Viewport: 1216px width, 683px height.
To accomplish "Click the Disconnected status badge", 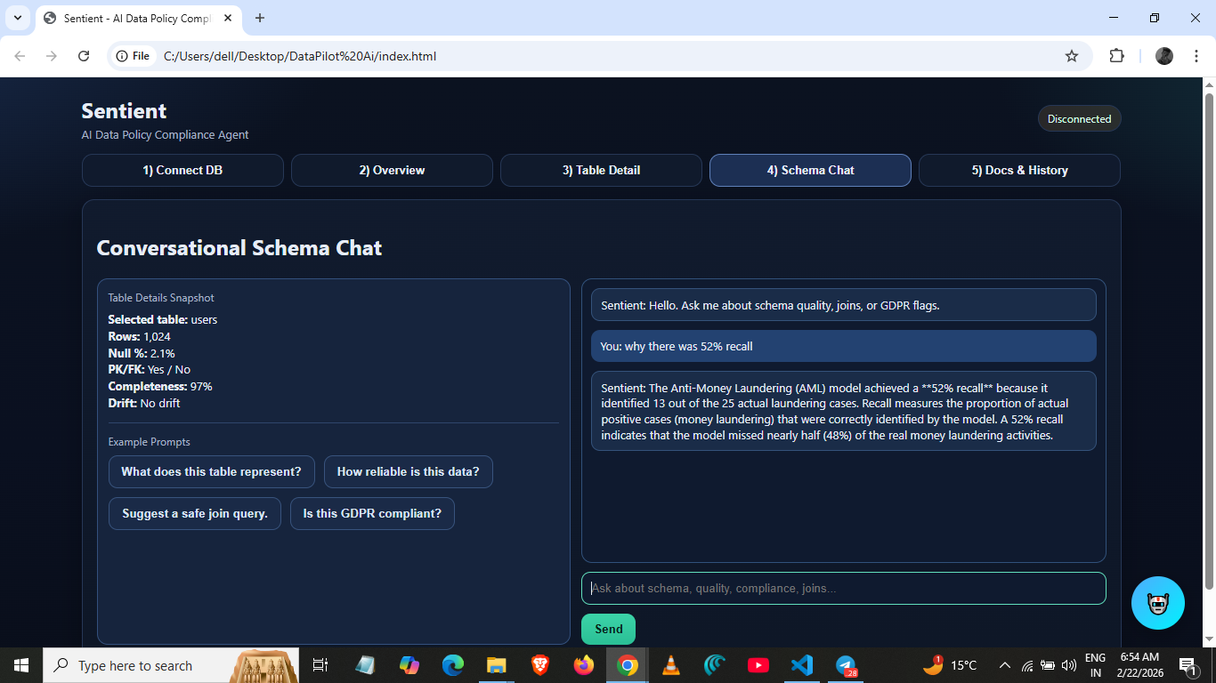I will click(1079, 118).
